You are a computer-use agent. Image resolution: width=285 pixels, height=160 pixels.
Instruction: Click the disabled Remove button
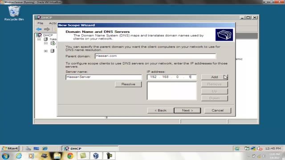[x=214, y=84]
